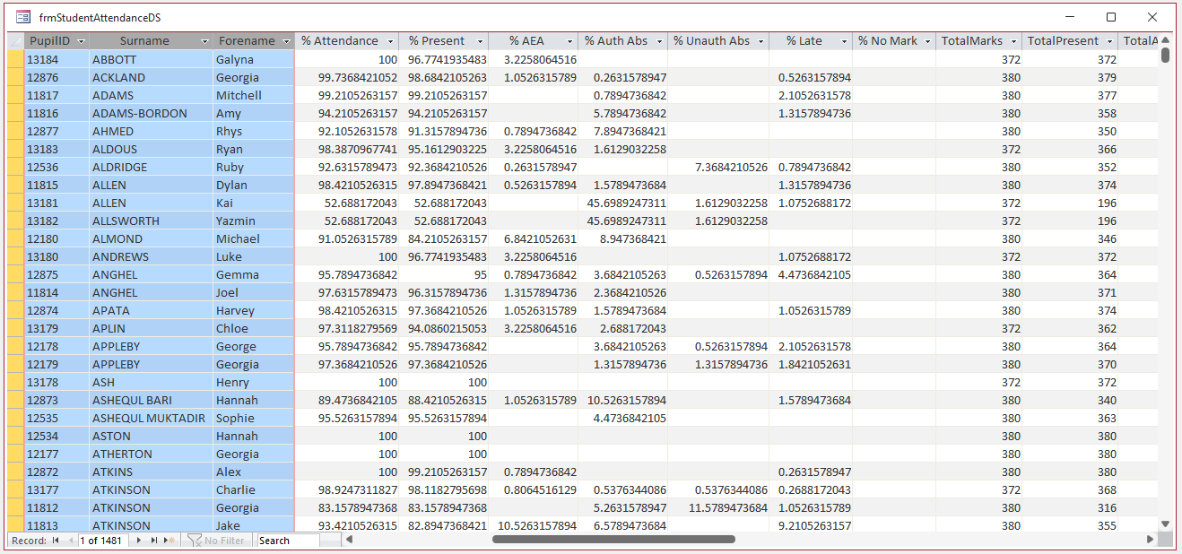Click the % Unauth Abs value 11.5789473684

click(x=718, y=507)
